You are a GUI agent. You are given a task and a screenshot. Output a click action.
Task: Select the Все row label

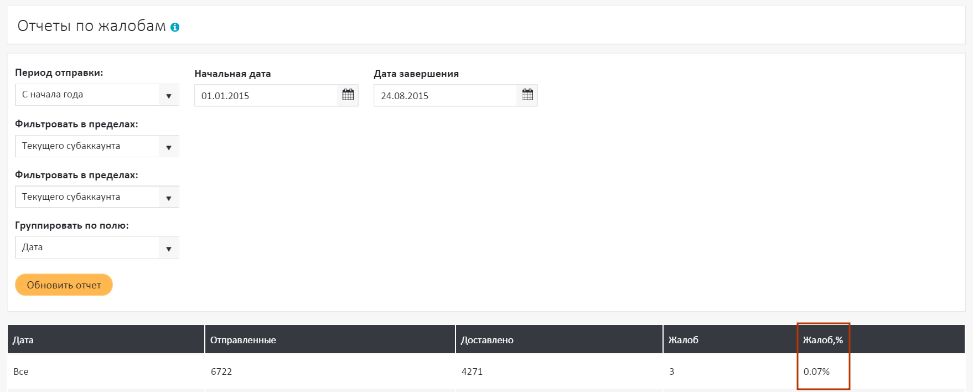click(x=21, y=372)
